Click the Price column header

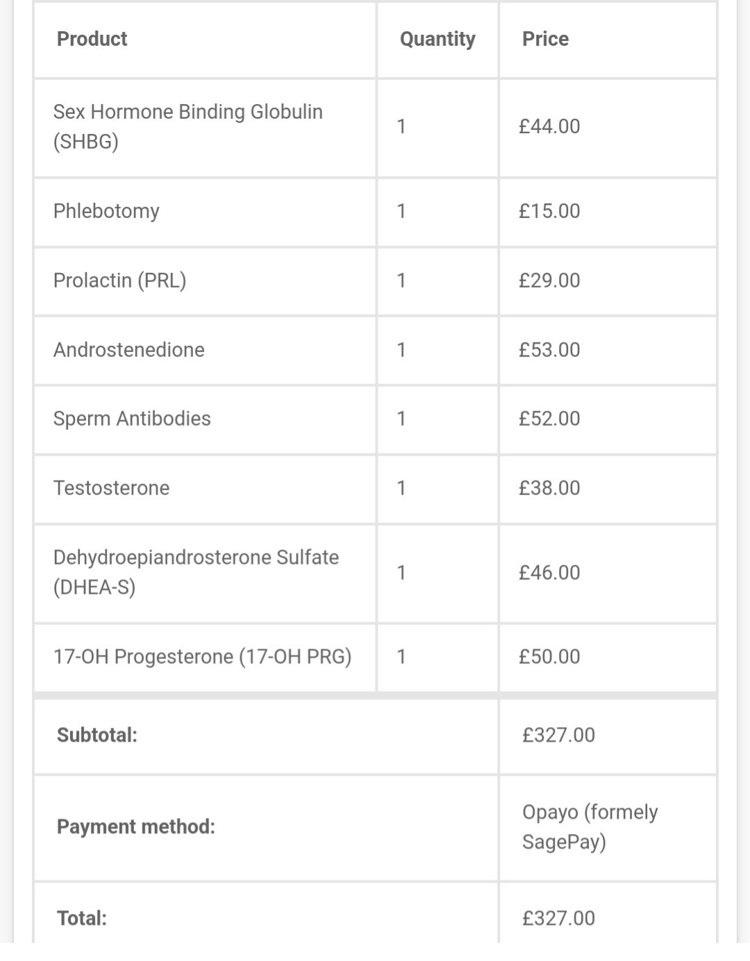pyautogui.click(x=545, y=39)
